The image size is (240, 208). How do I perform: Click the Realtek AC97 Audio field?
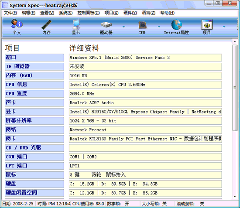145,102
